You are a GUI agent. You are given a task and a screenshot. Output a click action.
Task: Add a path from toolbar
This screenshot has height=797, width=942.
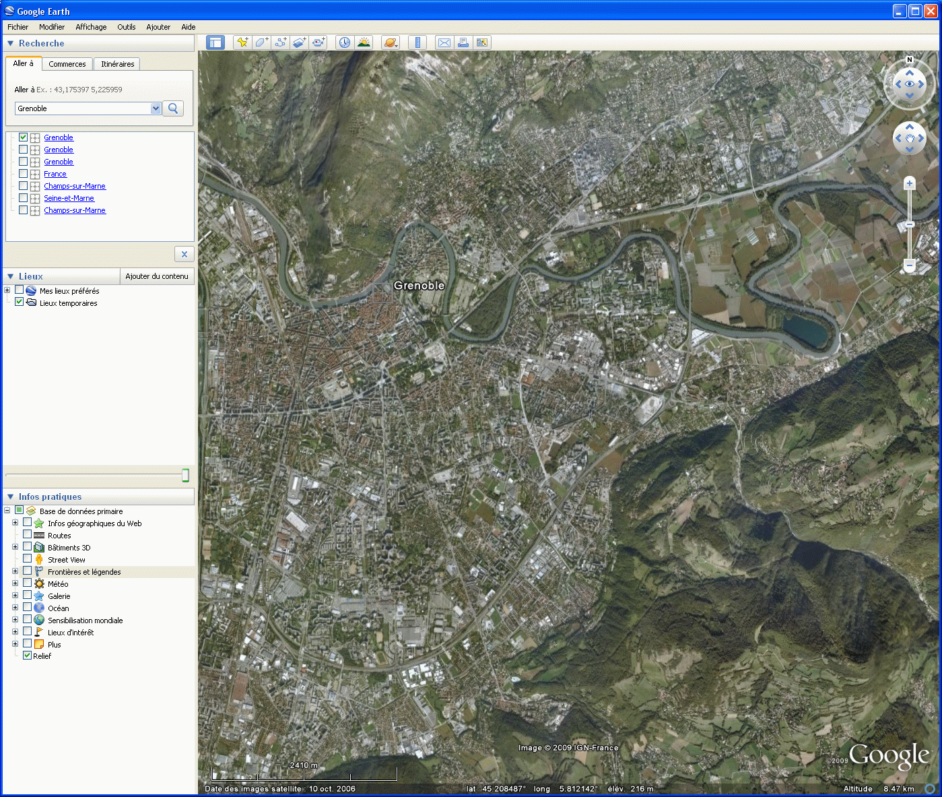[x=281, y=42]
